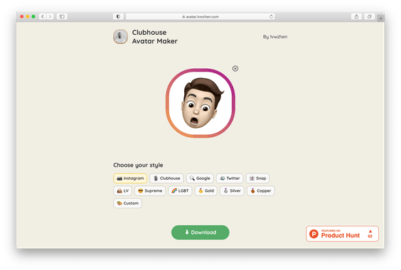Go forward with Safari's forward arrow
This screenshot has width=401, height=270.
[50, 16]
